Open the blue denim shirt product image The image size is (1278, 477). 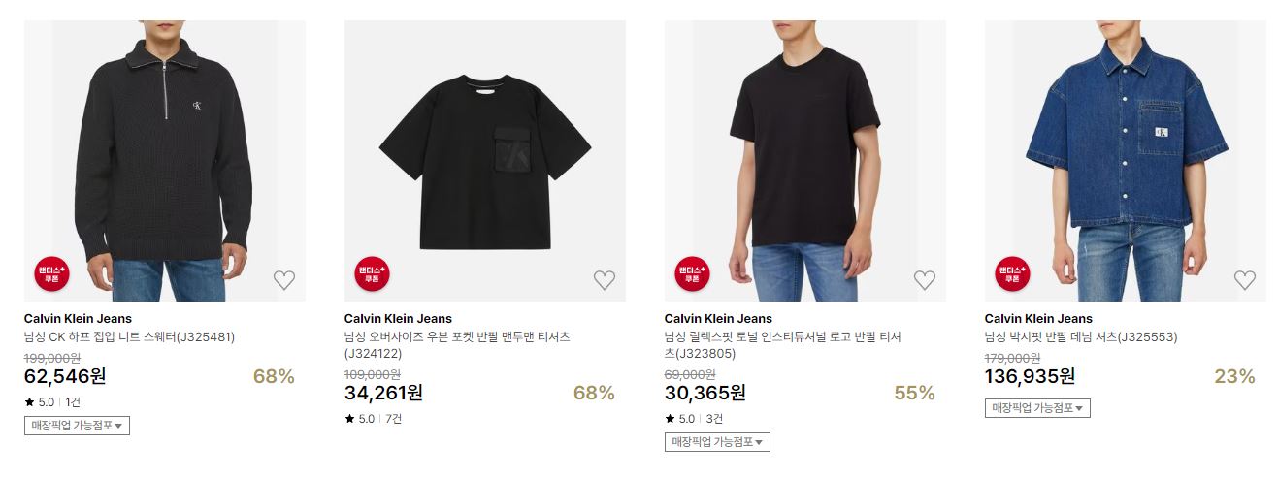(x=1126, y=161)
